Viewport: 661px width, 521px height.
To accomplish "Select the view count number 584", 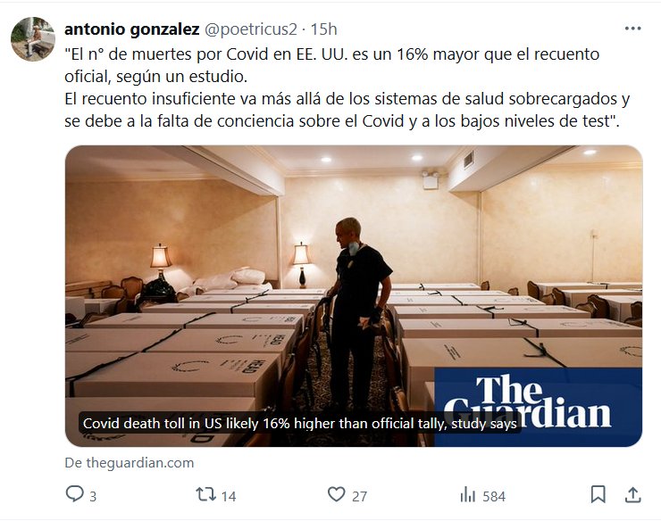I will point(494,496).
